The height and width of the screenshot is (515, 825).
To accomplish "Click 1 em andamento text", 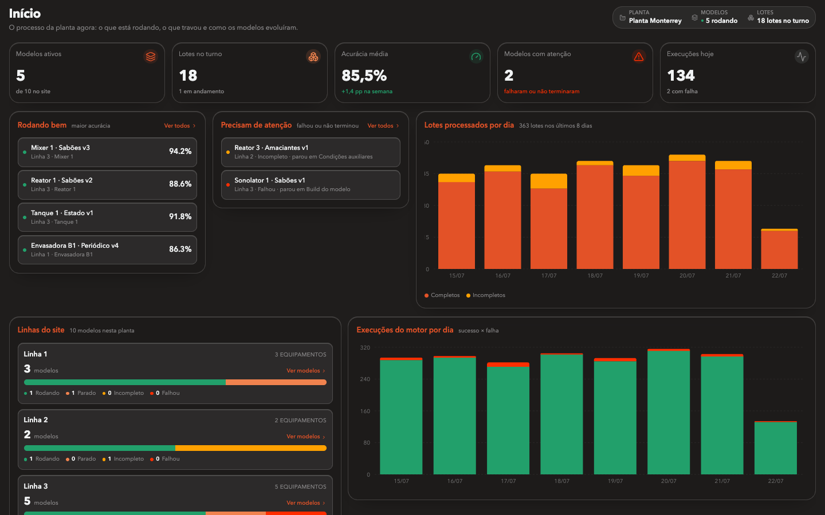I will click(x=201, y=92).
